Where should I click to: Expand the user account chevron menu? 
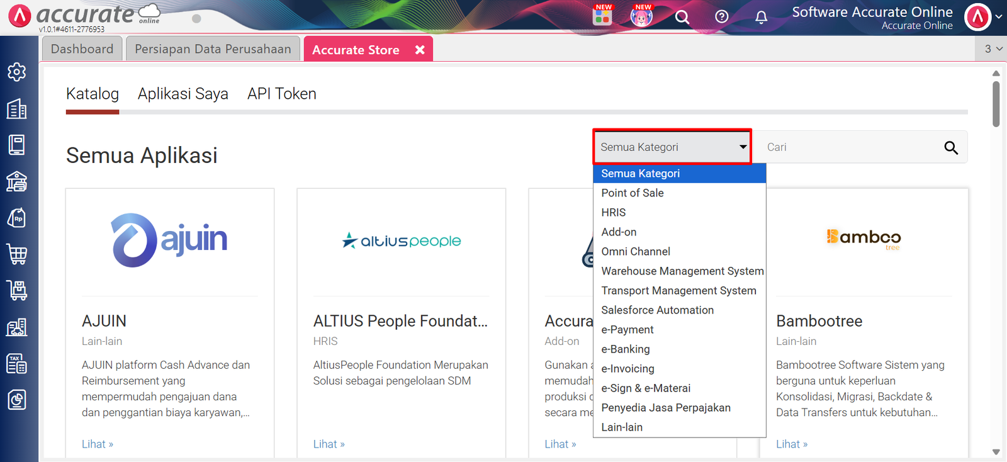pos(998,17)
